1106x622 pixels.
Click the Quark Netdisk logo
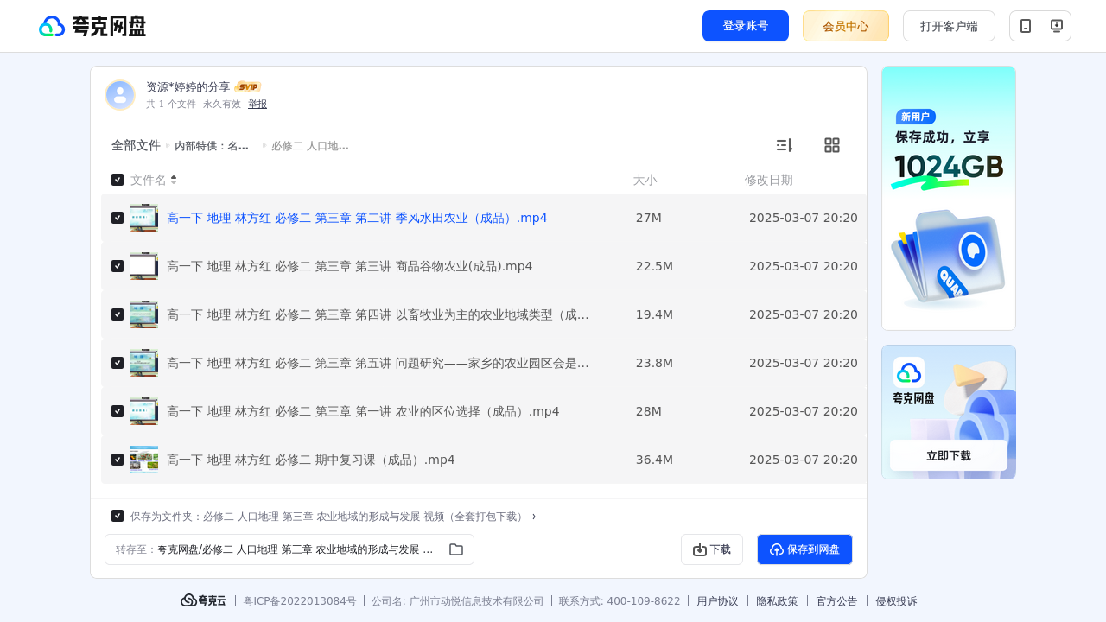(x=92, y=26)
